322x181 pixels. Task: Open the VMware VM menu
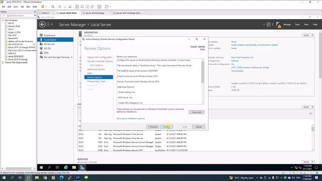click(22, 7)
